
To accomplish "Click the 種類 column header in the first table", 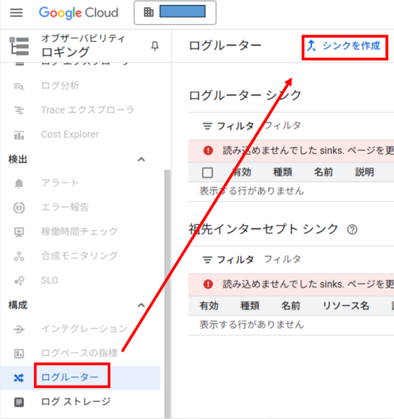I will coord(283,172).
